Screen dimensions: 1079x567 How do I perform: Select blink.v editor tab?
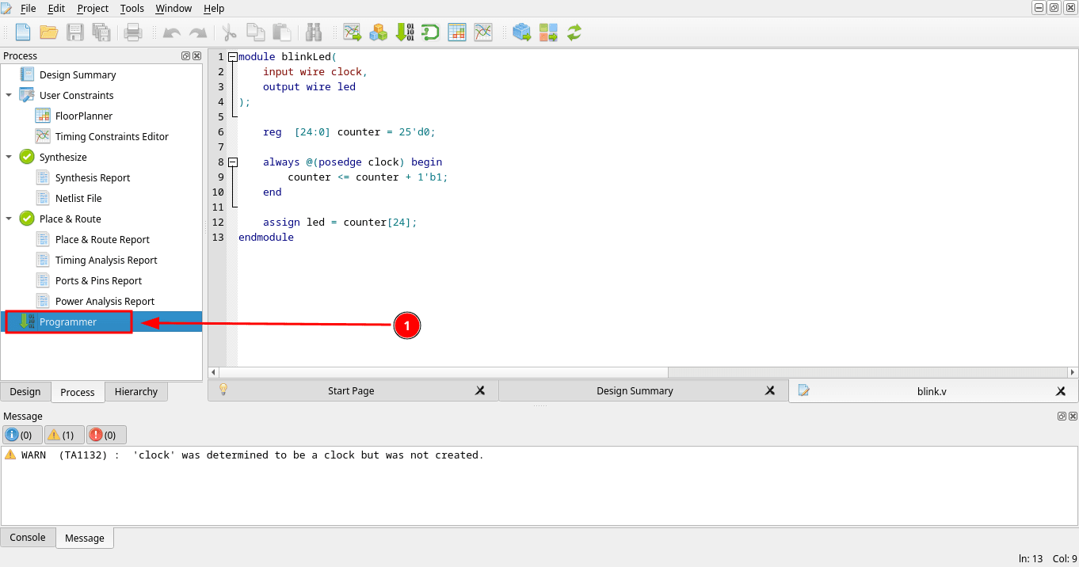point(934,390)
